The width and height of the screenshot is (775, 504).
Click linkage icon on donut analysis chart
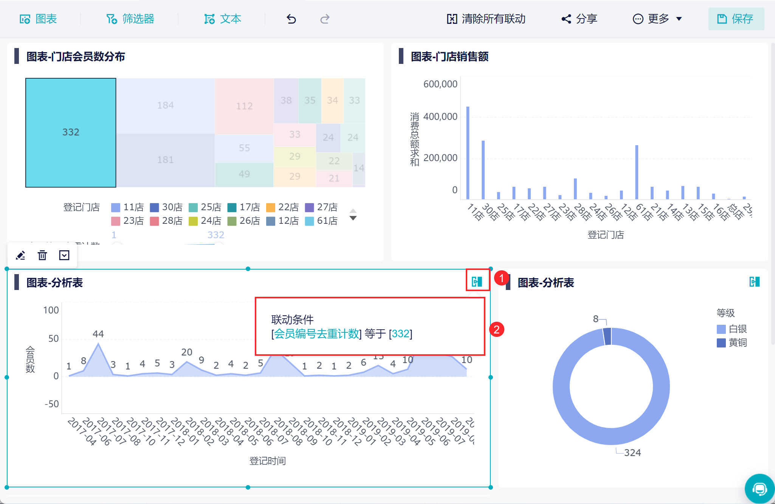point(754,282)
